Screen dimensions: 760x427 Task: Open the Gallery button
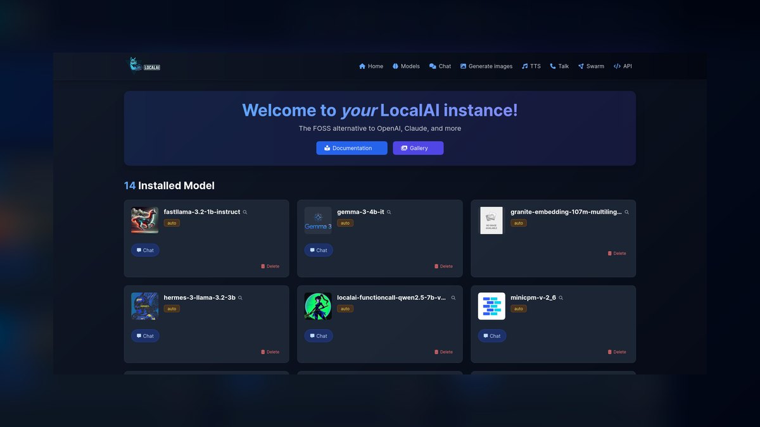(x=418, y=148)
